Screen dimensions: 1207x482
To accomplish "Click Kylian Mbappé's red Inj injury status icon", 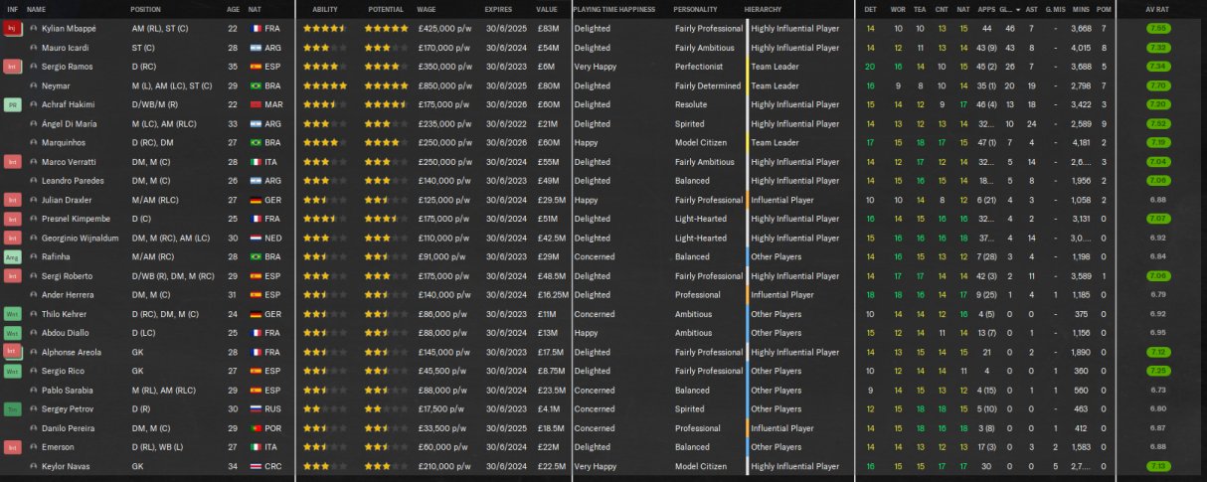I will pos(12,29).
